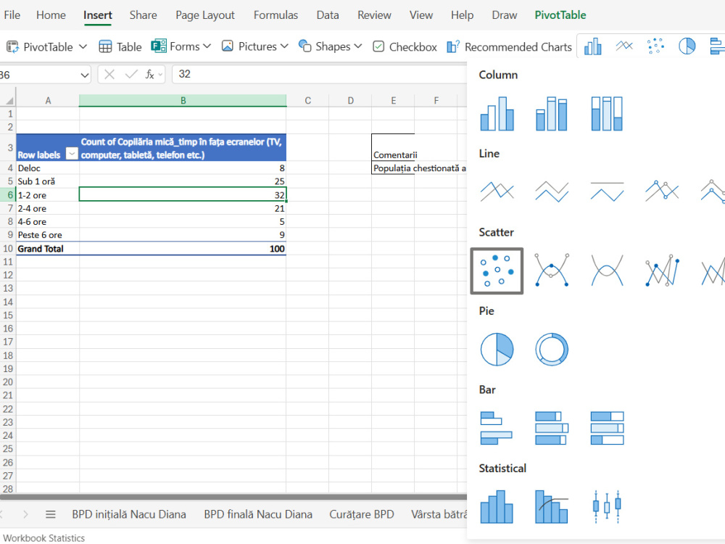The image size is (725, 544).
Task: Switch to the Formulas tab
Action: pyautogui.click(x=275, y=15)
